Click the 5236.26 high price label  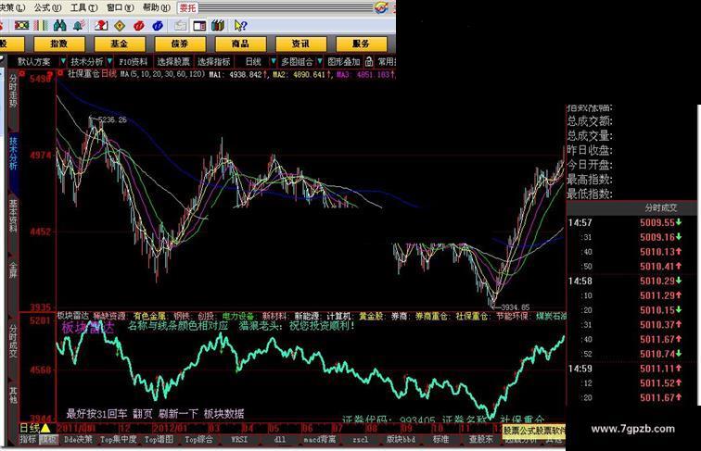point(112,119)
